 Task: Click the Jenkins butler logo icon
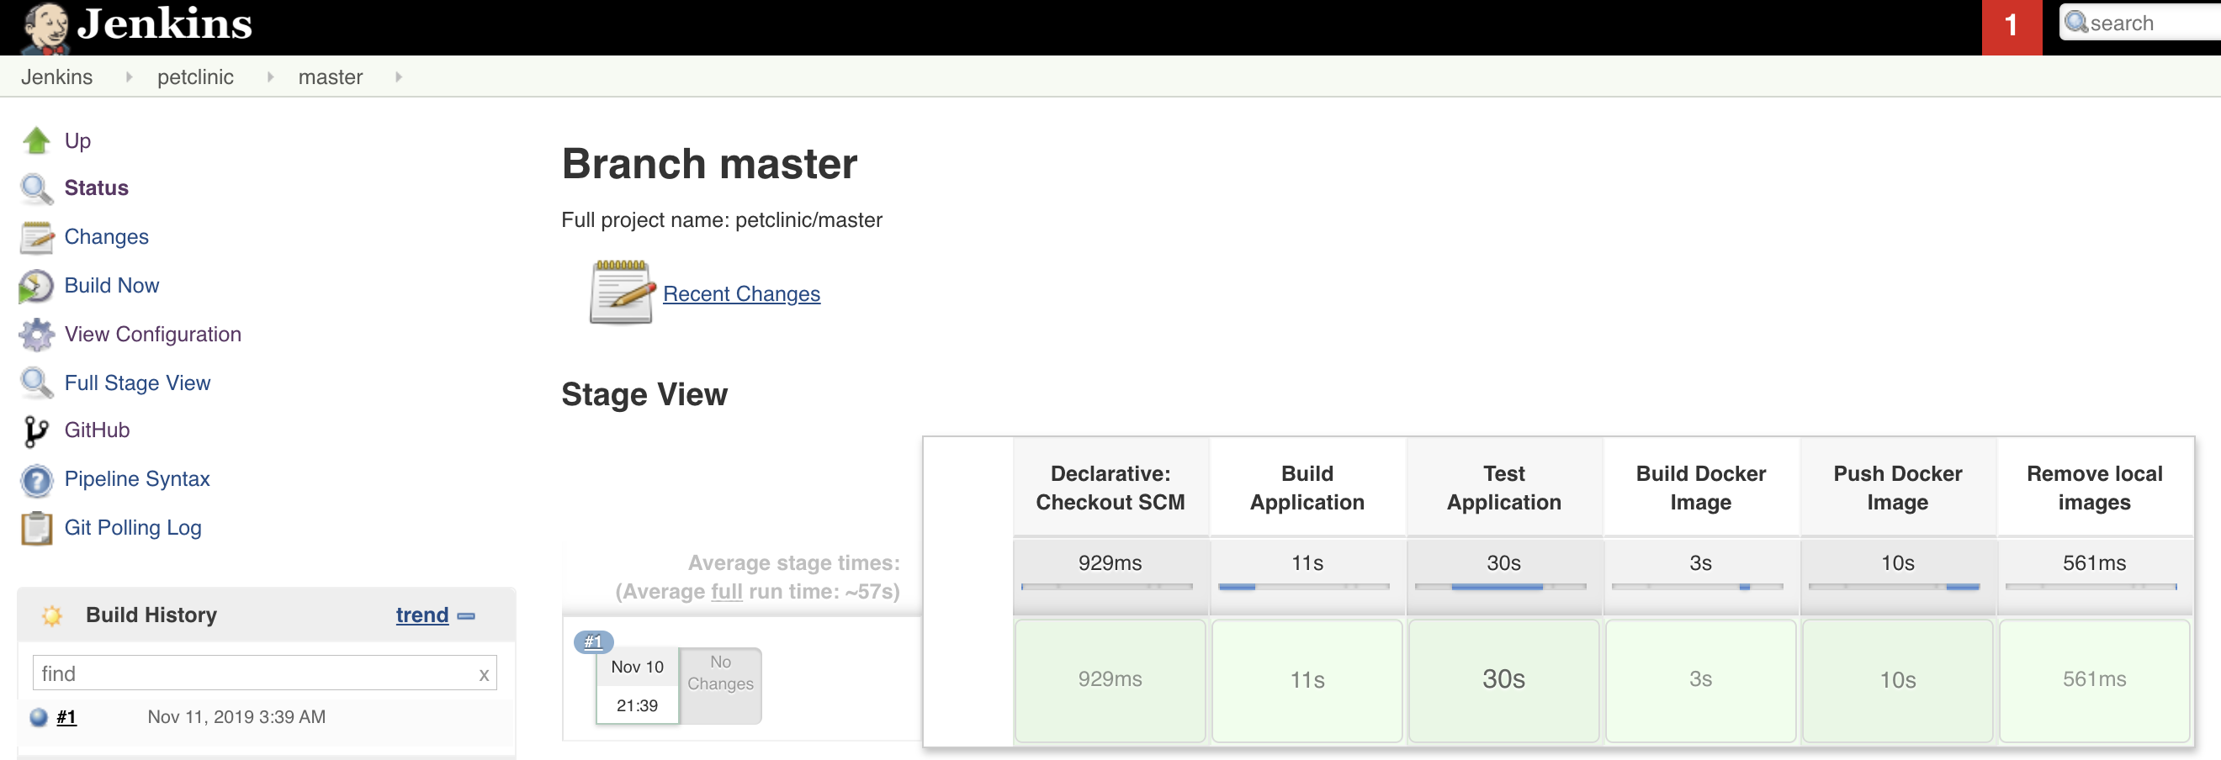point(45,27)
